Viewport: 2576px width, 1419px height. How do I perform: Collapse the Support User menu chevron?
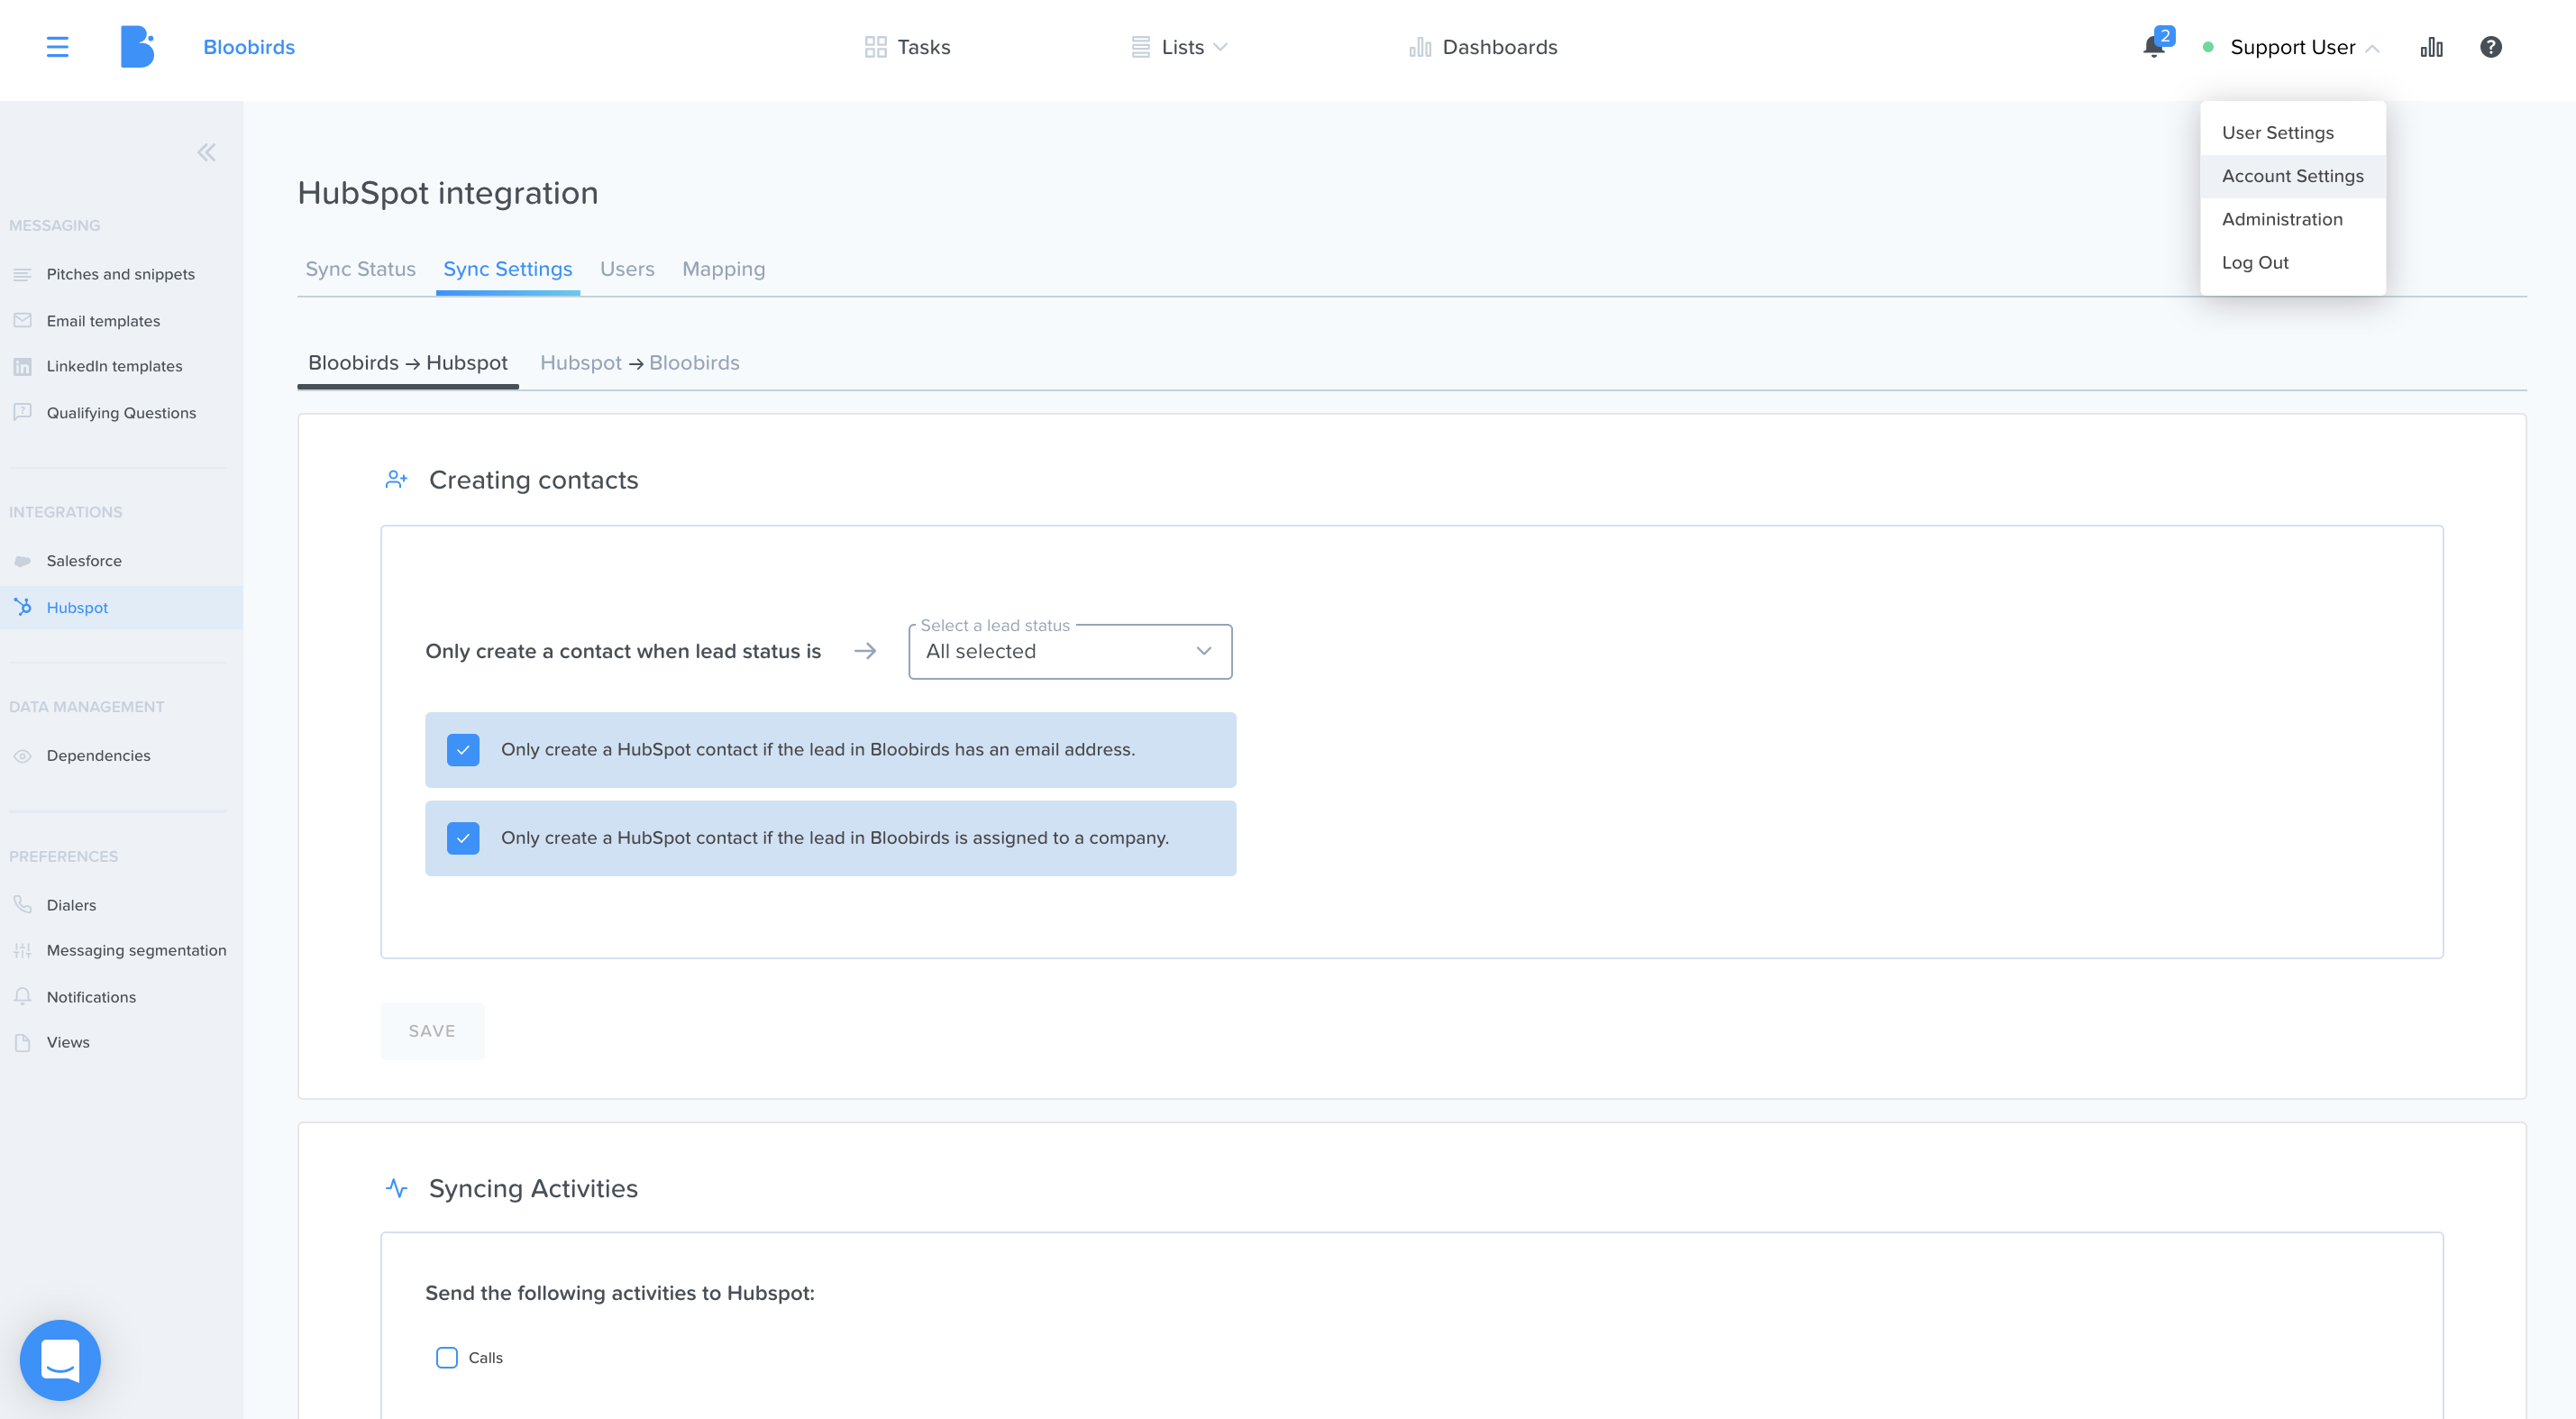[2372, 48]
